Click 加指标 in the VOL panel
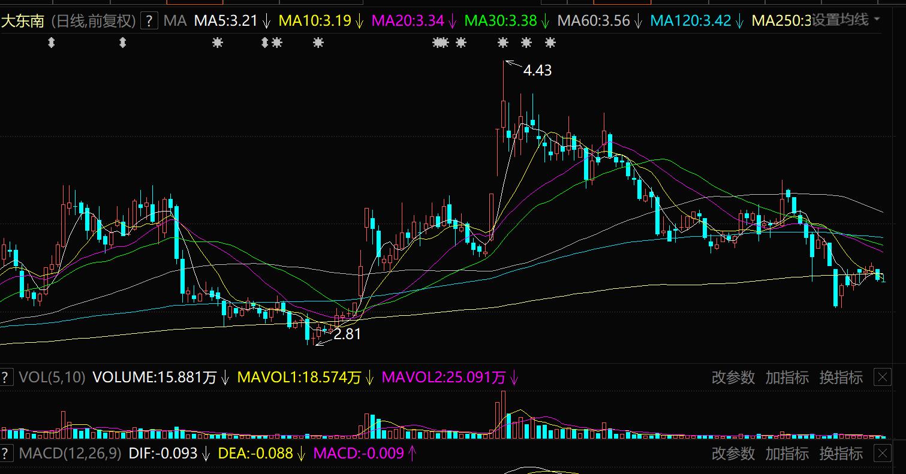Screen dimensions: 906x474 [787, 378]
